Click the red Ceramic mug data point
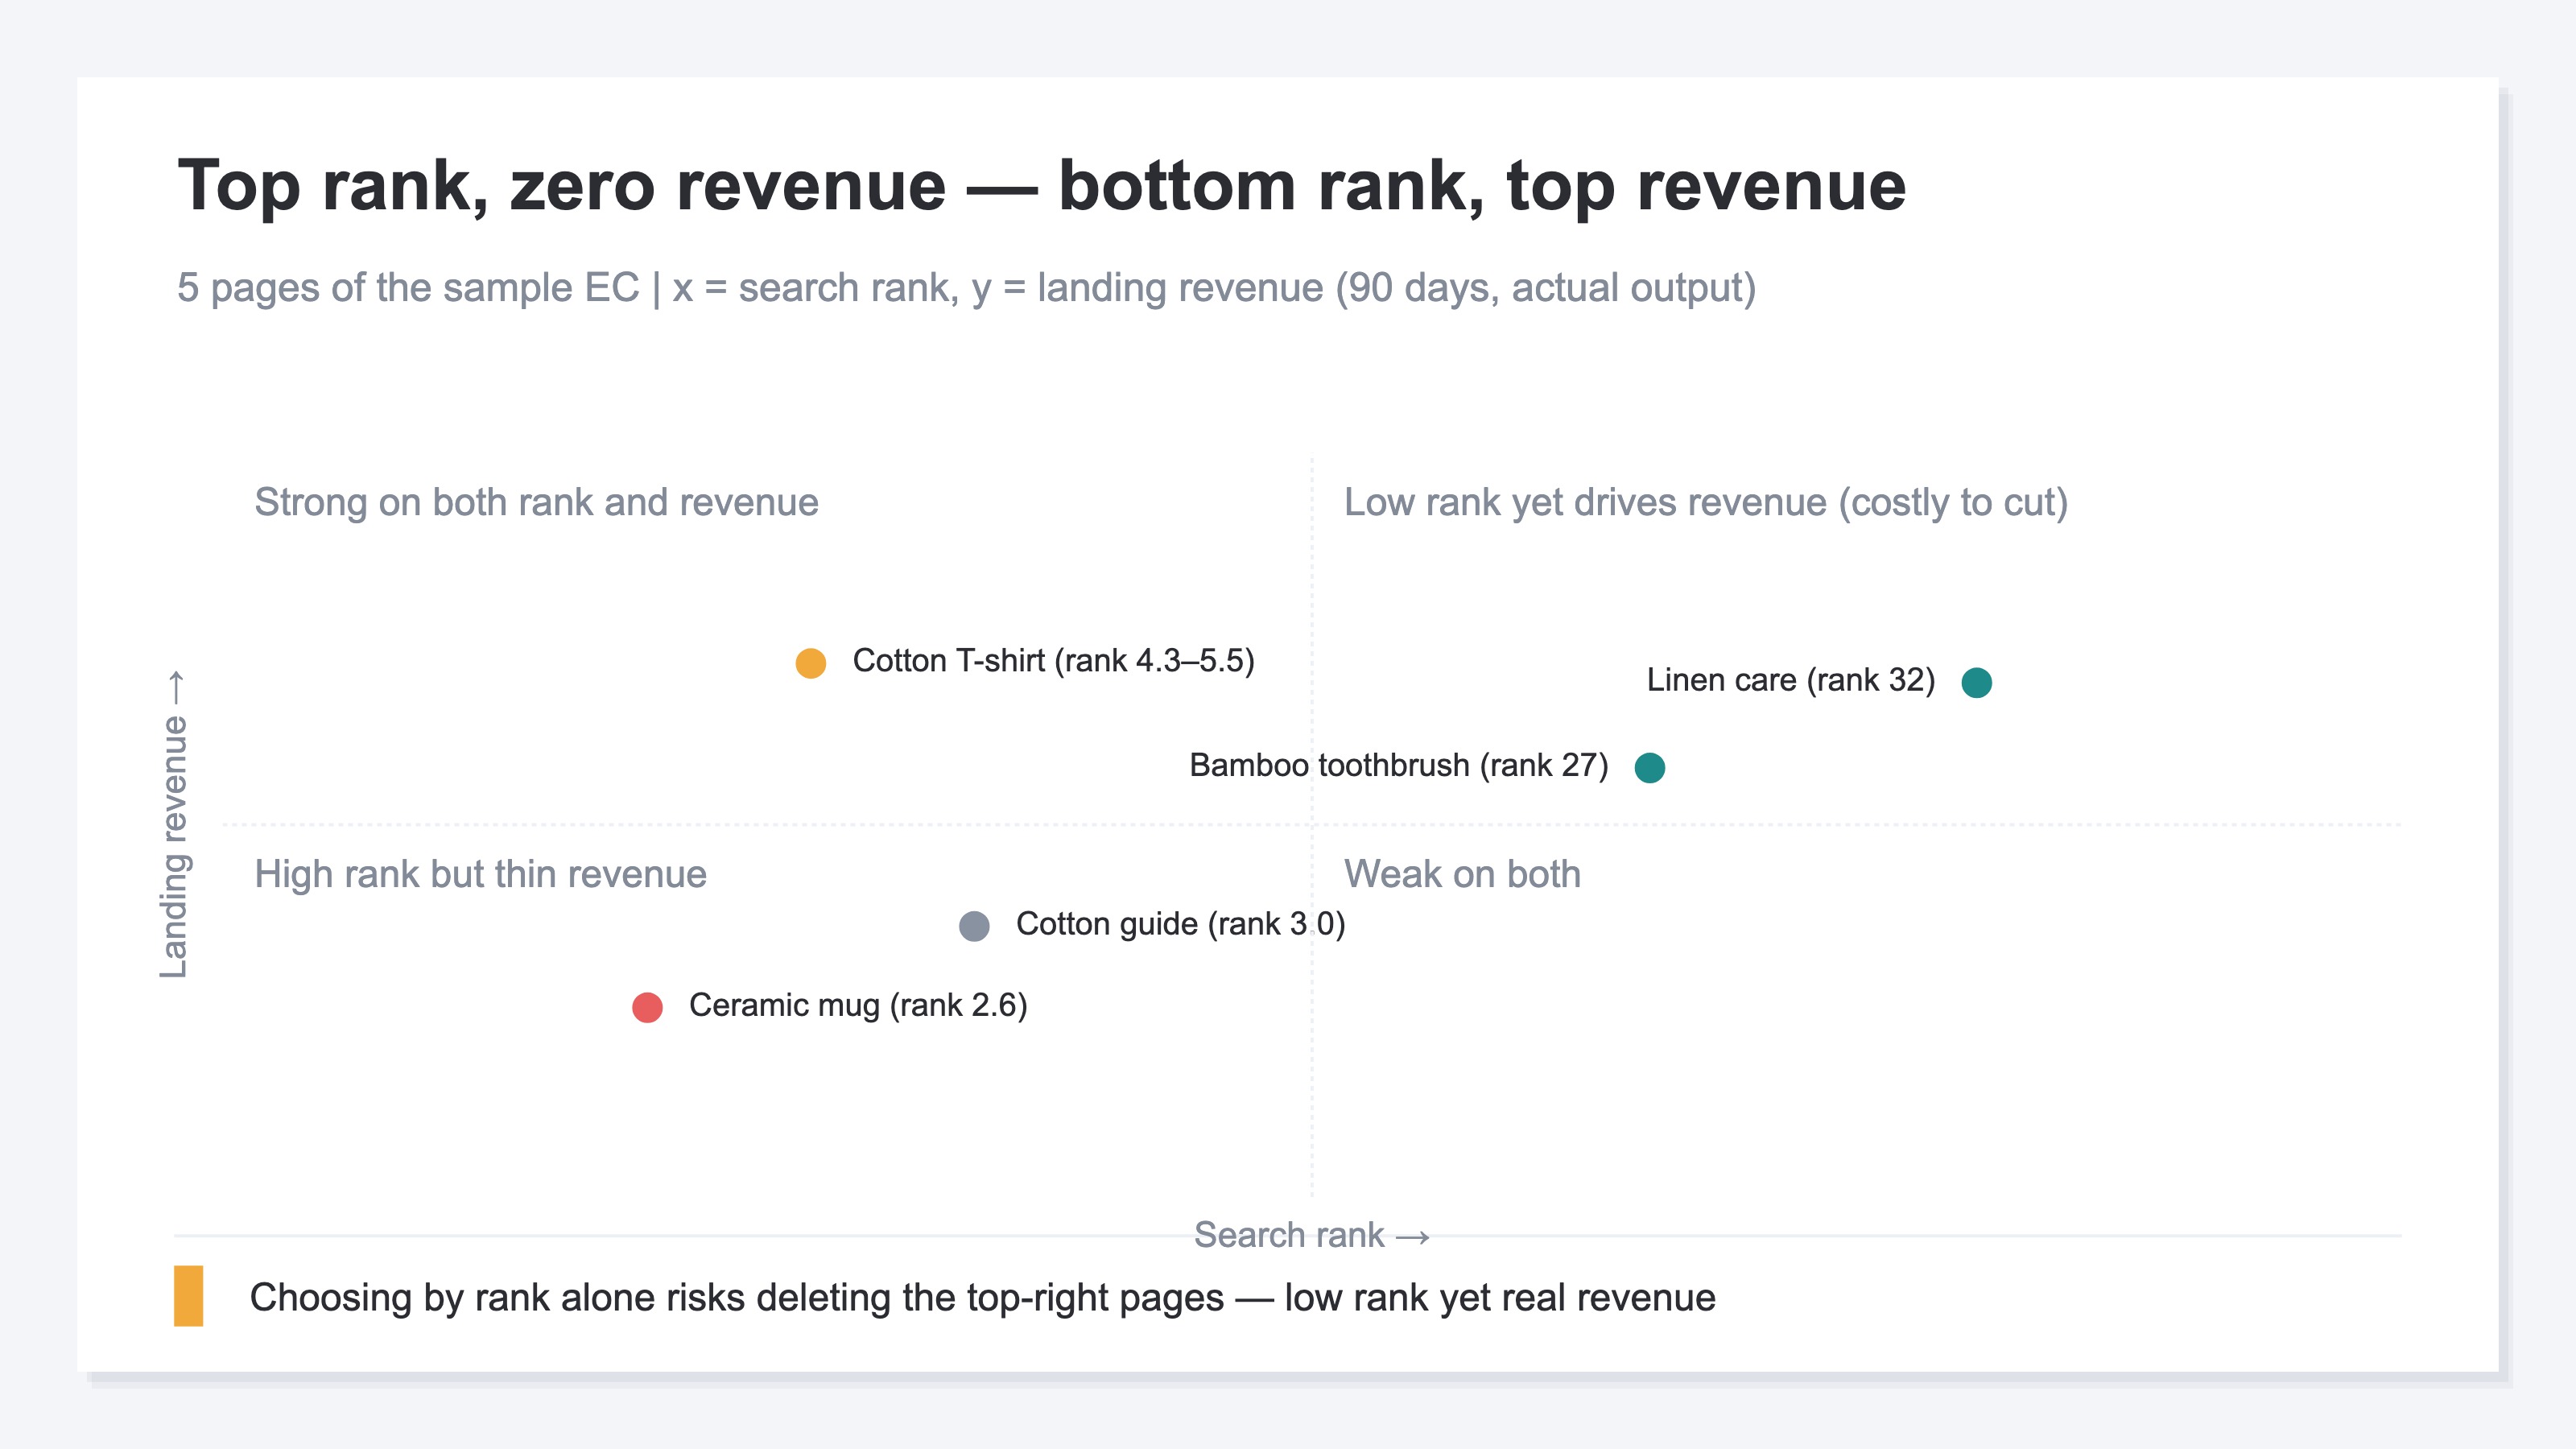The height and width of the screenshot is (1449, 2576). [x=647, y=1007]
